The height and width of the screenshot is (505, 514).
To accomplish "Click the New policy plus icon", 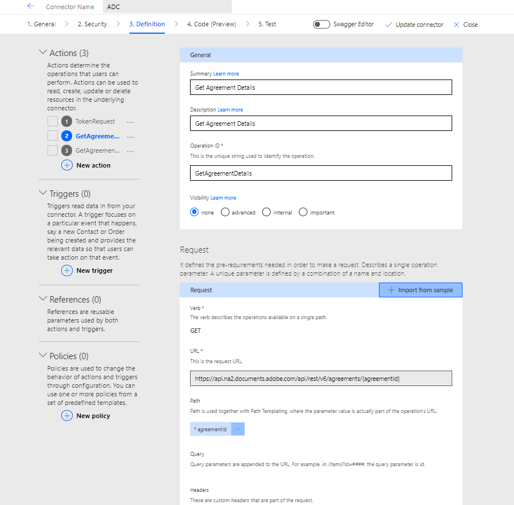I will (x=68, y=415).
